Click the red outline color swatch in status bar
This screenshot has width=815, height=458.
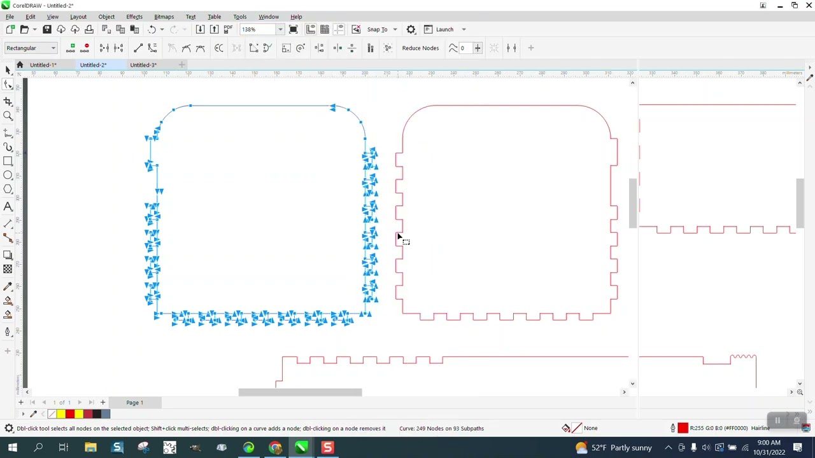coord(683,428)
